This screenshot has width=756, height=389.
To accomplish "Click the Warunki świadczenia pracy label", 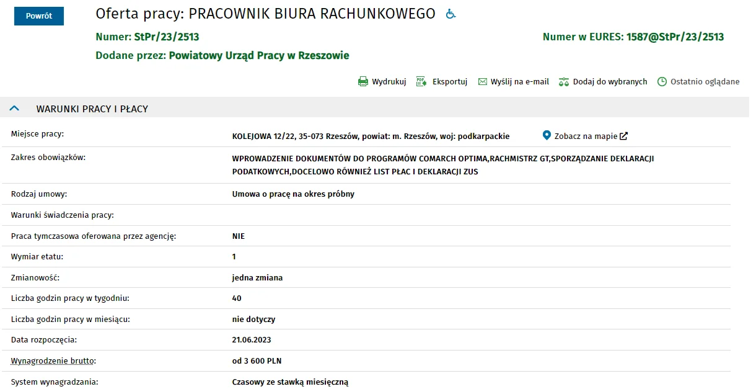I will 63,215.
